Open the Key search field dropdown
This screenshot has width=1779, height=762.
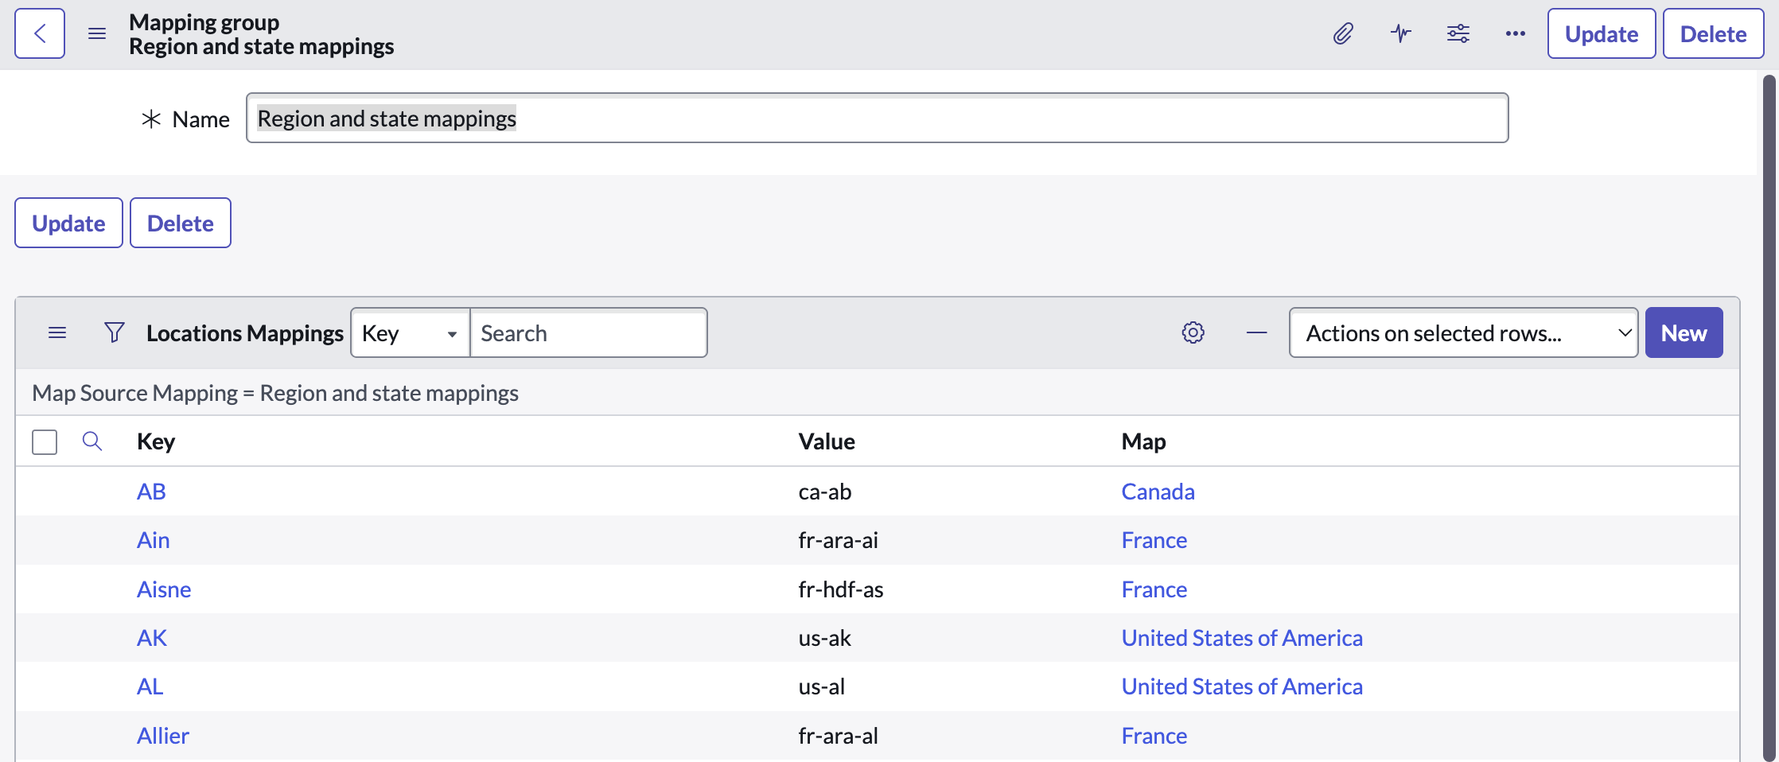click(410, 332)
